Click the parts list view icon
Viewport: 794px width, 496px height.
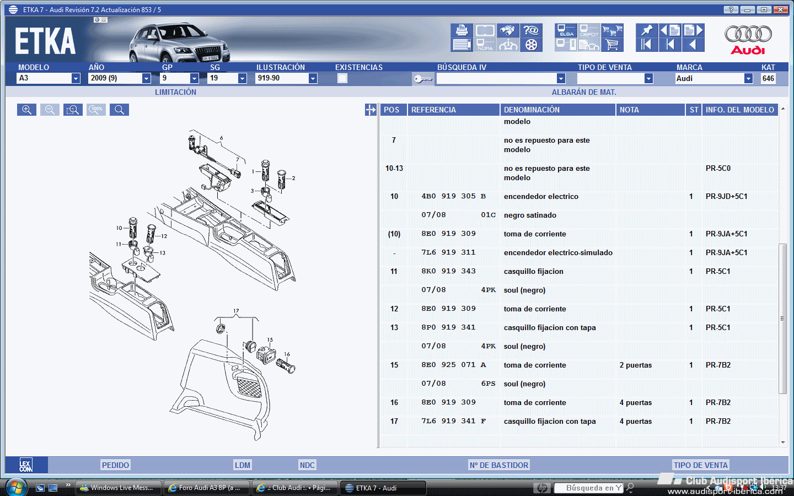coord(462,45)
